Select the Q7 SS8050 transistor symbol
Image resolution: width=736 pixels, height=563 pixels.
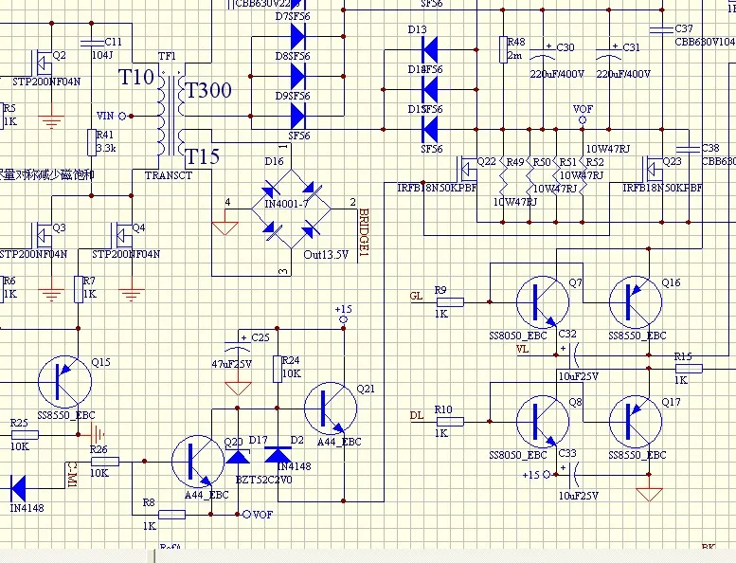click(543, 302)
